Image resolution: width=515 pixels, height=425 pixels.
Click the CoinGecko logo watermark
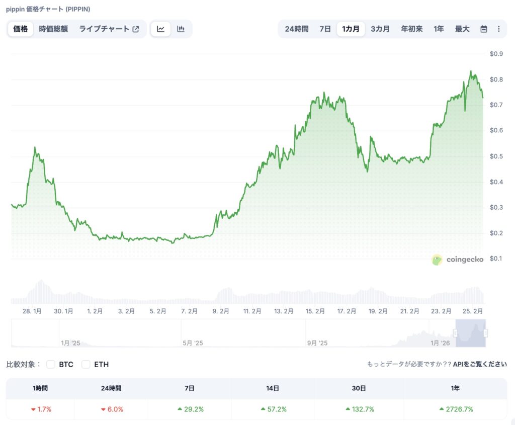point(458,260)
